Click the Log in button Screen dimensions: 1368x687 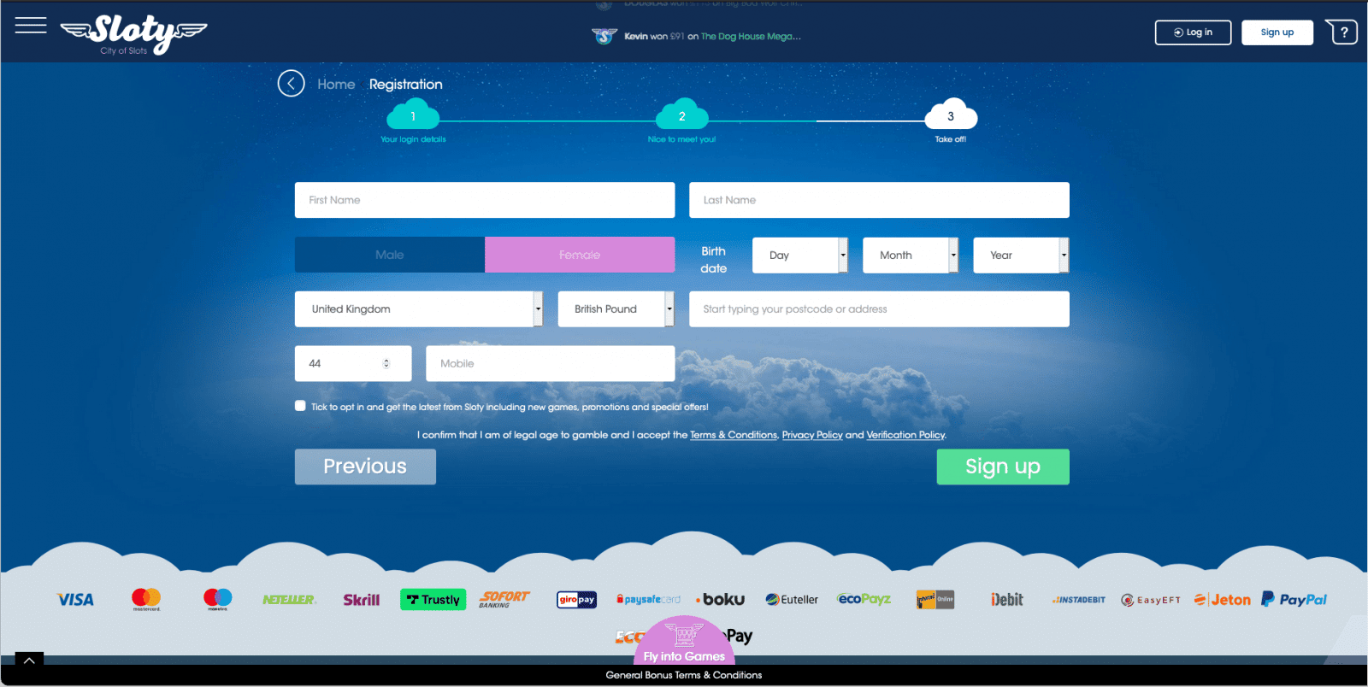(x=1194, y=32)
